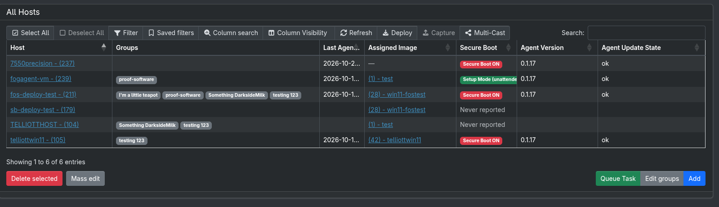
Task: Click the green Setup Mode badge
Action: (488, 80)
